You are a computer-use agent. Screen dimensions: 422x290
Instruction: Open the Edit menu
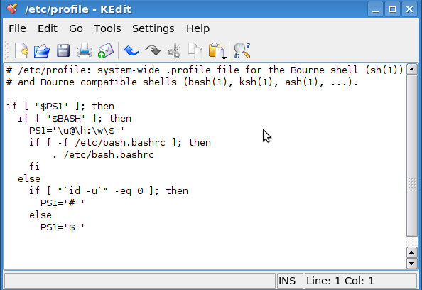(48, 28)
